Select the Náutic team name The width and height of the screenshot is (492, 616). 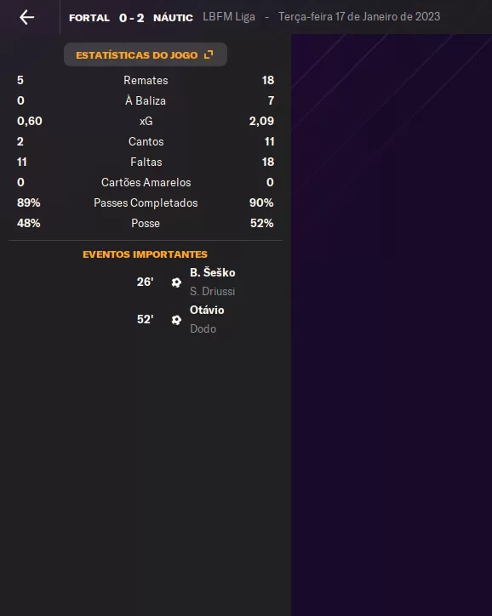[x=173, y=18]
